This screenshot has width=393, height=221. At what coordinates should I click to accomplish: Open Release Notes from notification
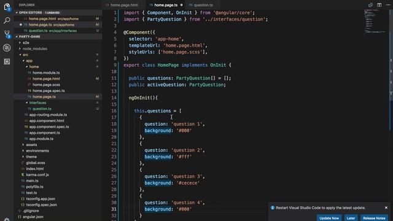click(x=374, y=218)
